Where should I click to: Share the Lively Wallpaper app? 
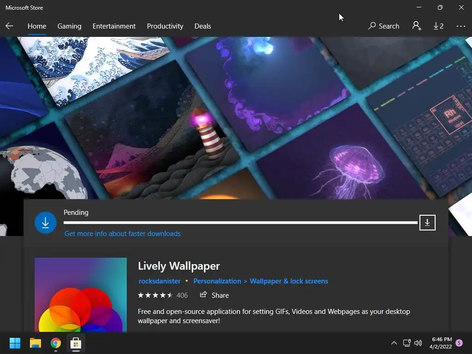(214, 295)
